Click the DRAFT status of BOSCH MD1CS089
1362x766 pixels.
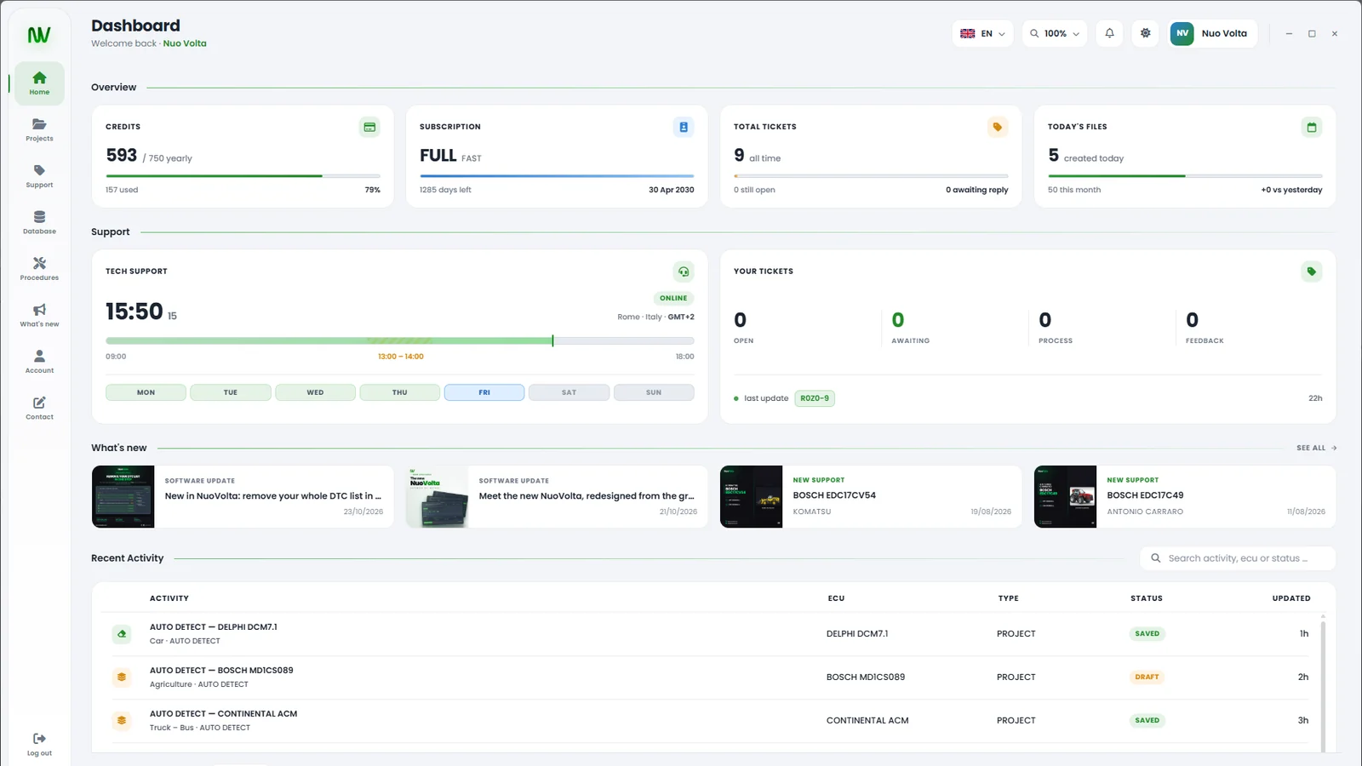(1147, 677)
